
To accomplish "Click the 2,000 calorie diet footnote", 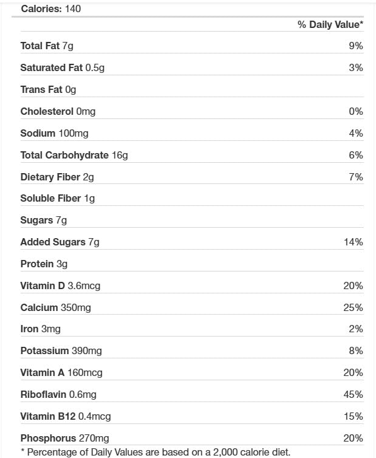I will coord(156,452).
